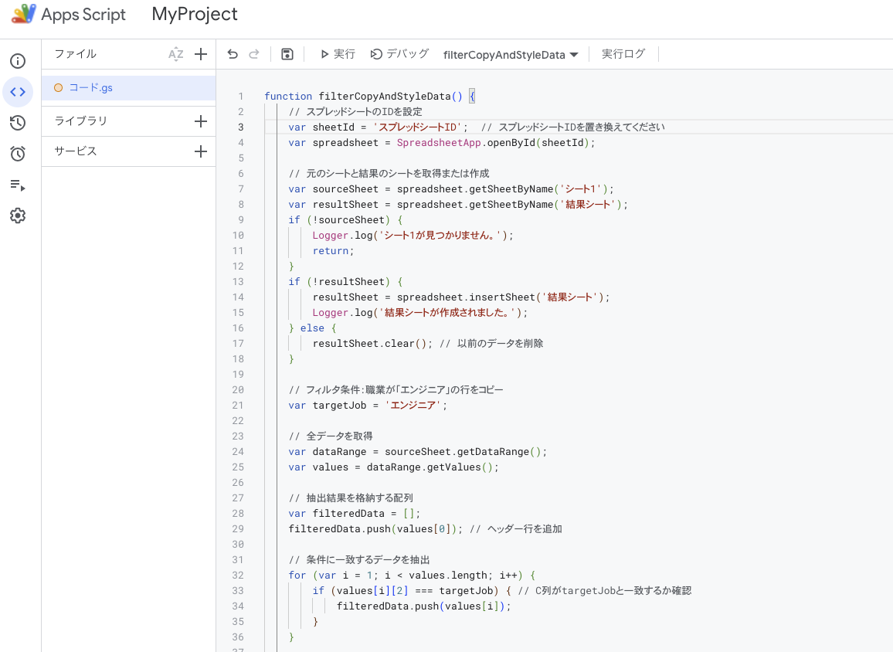893x652 pixels.
Task: Add a service with plus icon
Action: [201, 151]
